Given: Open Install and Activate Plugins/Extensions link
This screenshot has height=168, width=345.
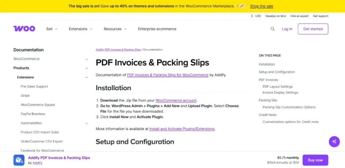Looking at the screenshot, I should 182,129.
